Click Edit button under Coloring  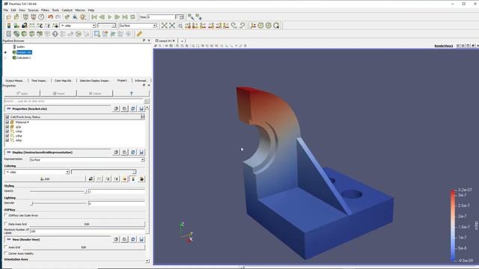[x=45, y=179]
